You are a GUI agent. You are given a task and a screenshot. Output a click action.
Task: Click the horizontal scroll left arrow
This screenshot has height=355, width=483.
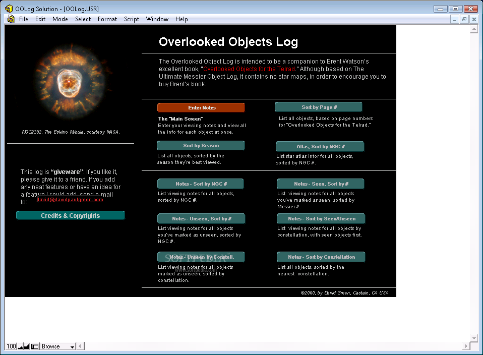tap(80, 346)
